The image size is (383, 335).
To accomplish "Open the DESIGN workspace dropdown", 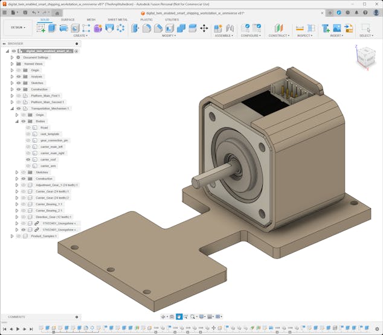I will tap(18, 27).
